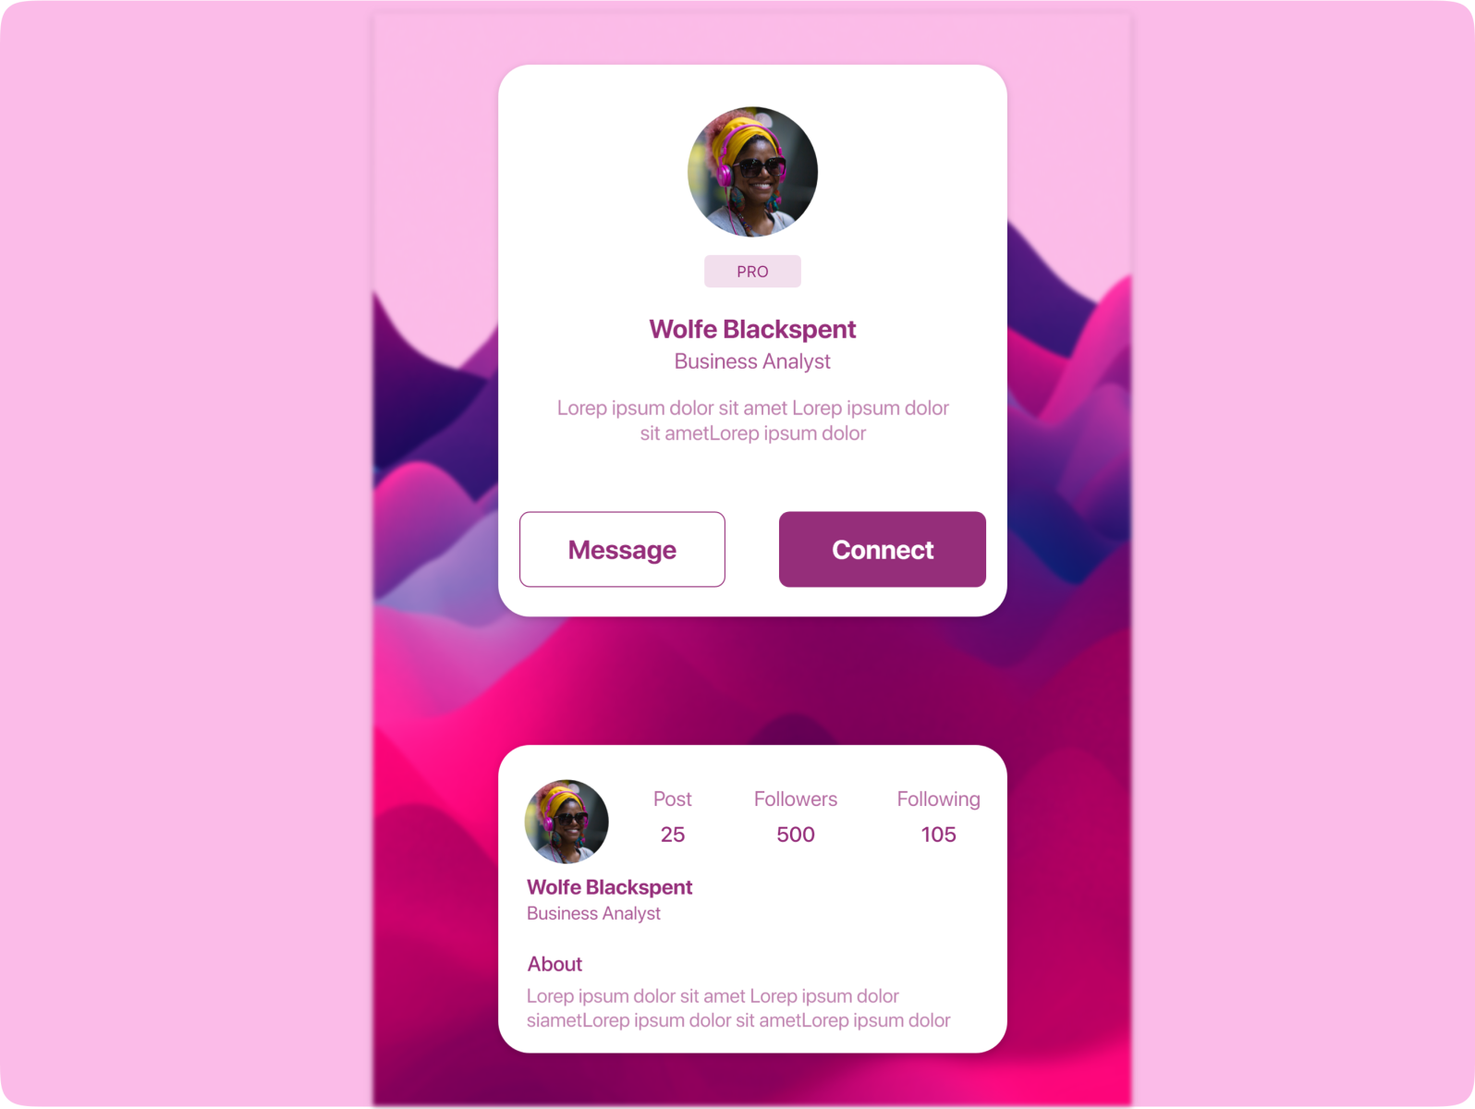1475x1109 pixels.
Task: Click Business Analyst text in bottom card
Action: pos(593,914)
